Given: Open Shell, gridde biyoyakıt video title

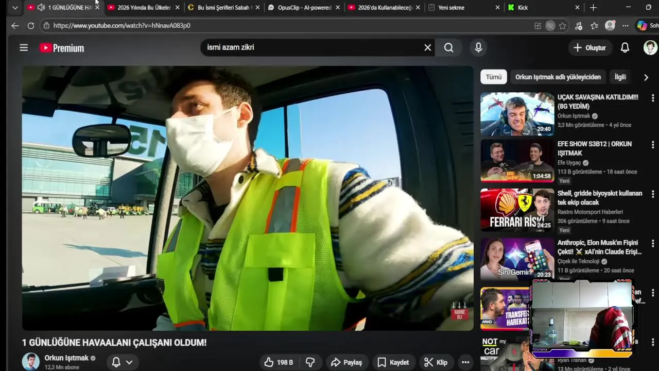Looking at the screenshot, I should (600, 198).
